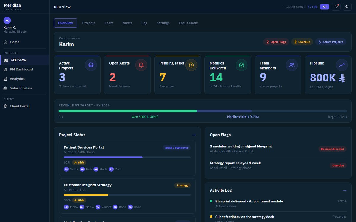The width and height of the screenshot is (356, 222).
Task: Click the Meridian Ops Center logo
Action: [13, 7]
